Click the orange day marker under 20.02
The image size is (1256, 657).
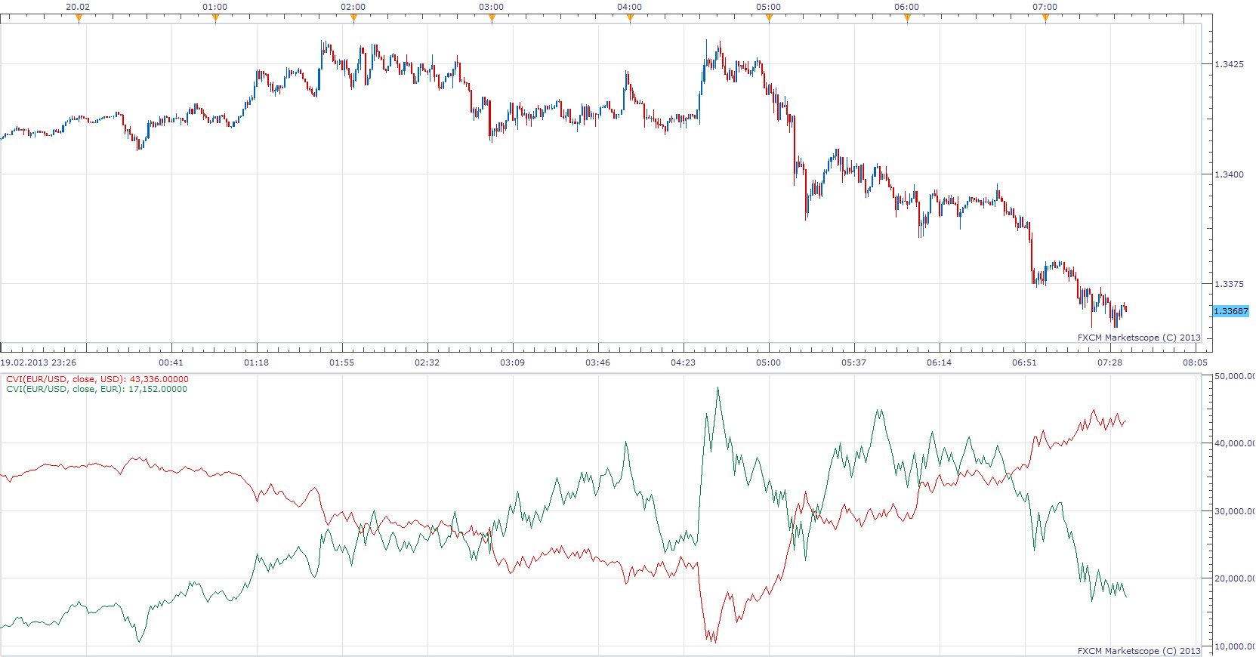tap(79, 19)
